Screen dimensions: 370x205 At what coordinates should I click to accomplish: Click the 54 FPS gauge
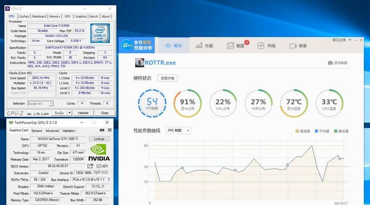pos(152,104)
